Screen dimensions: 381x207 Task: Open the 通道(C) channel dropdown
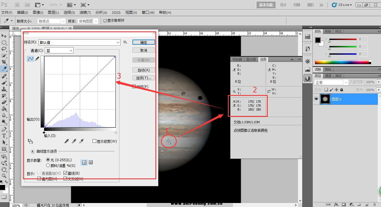tap(59, 50)
